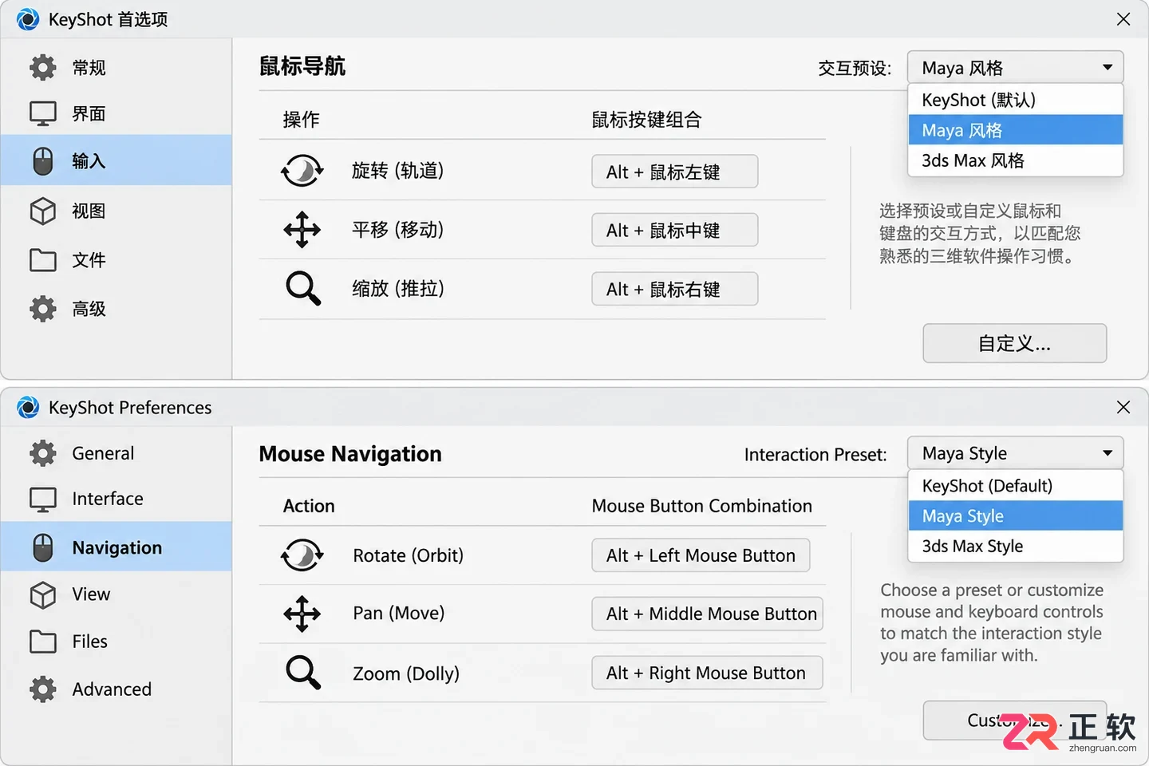Click the 缩放 (推拉) magnifier icon
1149x766 pixels.
303,289
